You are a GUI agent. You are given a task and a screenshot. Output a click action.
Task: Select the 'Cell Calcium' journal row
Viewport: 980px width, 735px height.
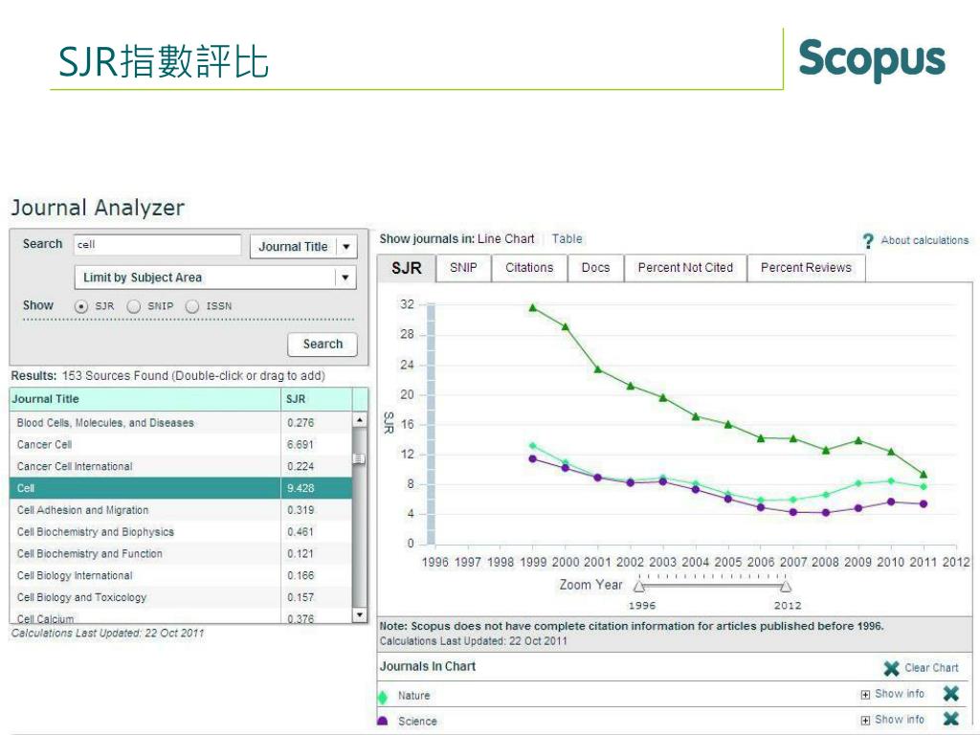(181, 616)
